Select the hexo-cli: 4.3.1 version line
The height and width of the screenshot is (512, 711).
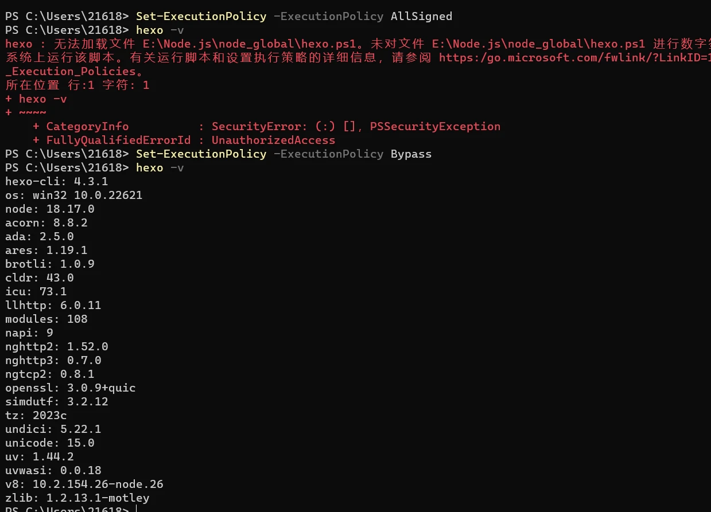57,181
